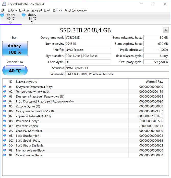Click the 'dobry 100 %' health status button
This screenshot has height=178, width=171.
(x=15, y=49)
